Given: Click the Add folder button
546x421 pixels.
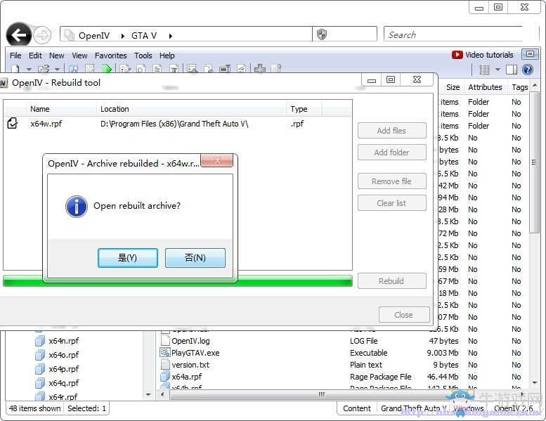Looking at the screenshot, I should (x=391, y=153).
